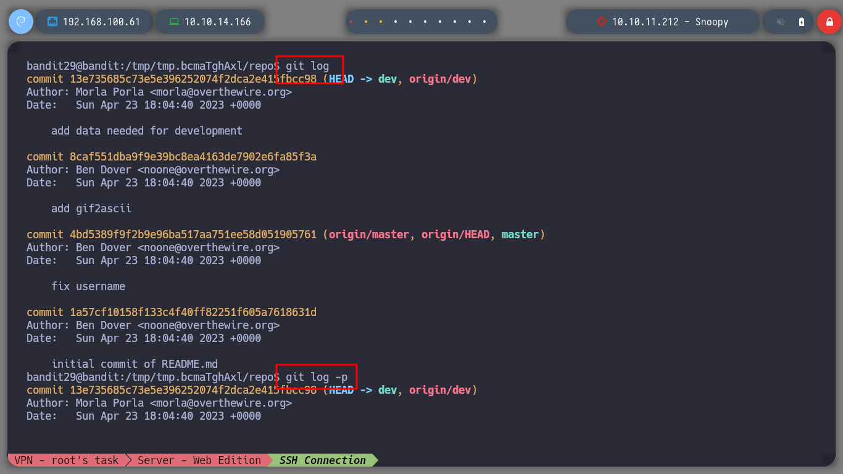The height and width of the screenshot is (474, 843).
Task: Click commit hash 4bd5389f9f2b9e96ba517aa751ee58d051905761
Action: 193,235
